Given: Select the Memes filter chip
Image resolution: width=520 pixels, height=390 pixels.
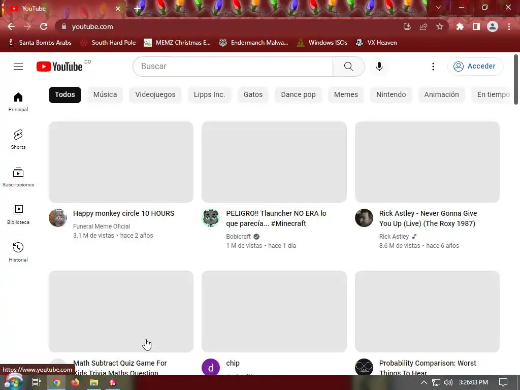Looking at the screenshot, I should click(346, 95).
